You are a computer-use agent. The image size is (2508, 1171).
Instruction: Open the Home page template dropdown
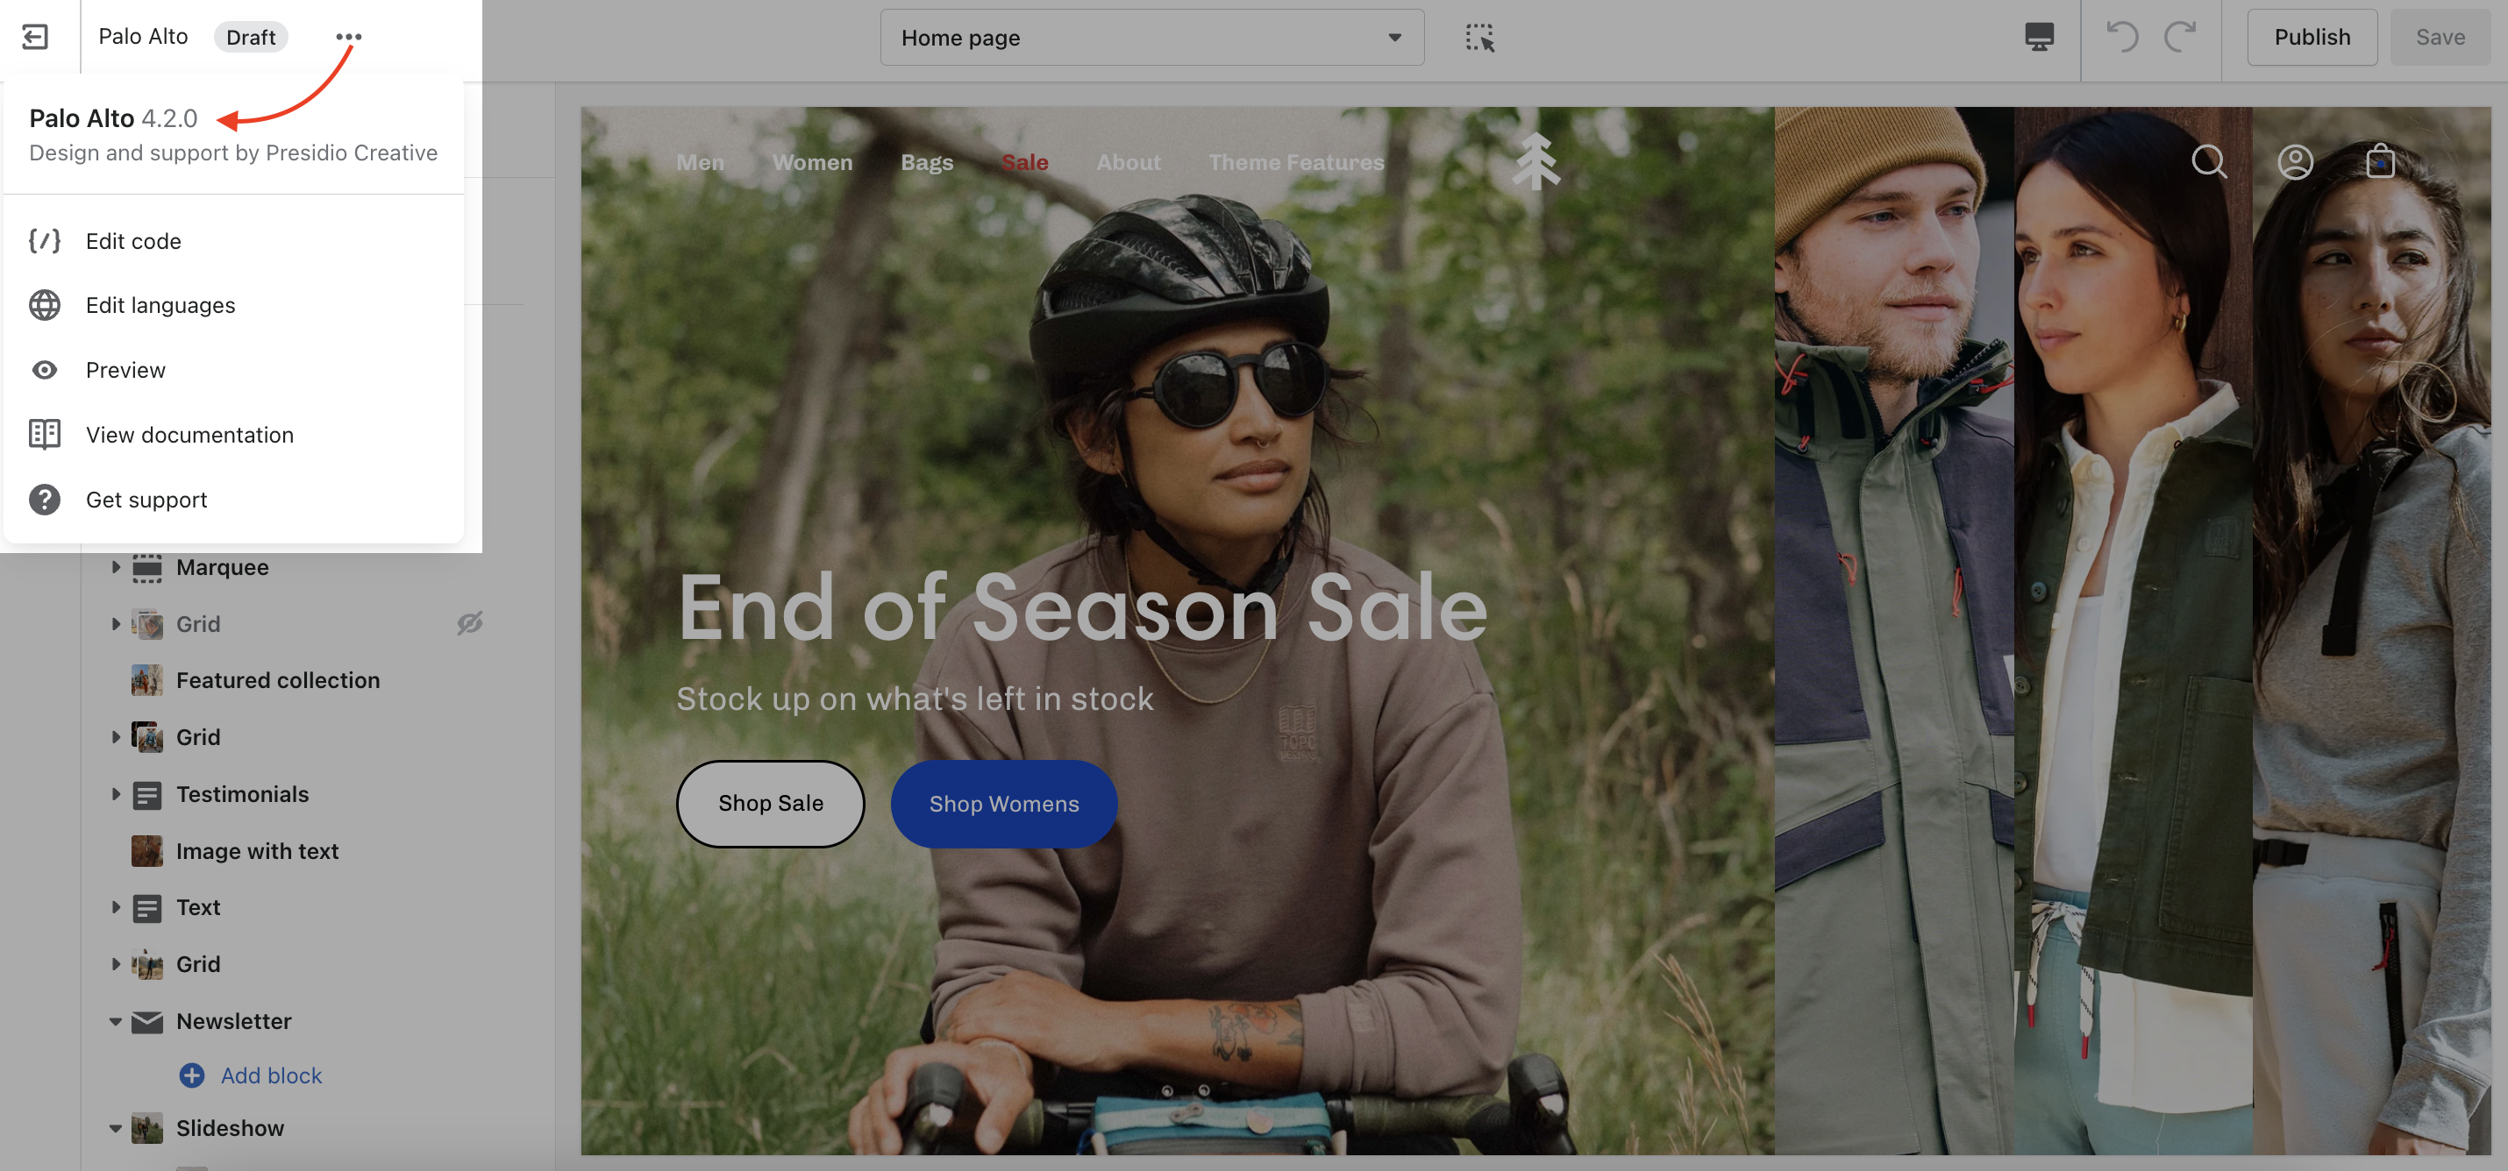1151,38
